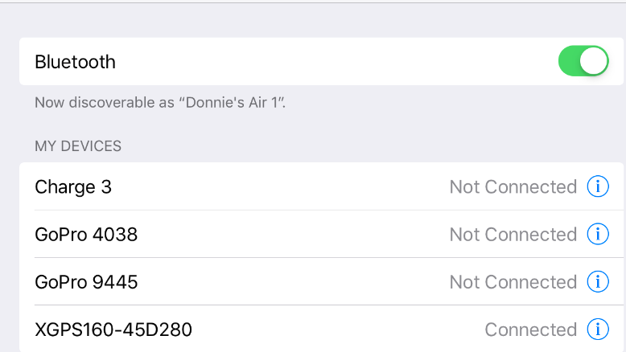The image size is (626, 352).
Task: Tap the Bluetooth label text
Action: [x=75, y=62]
